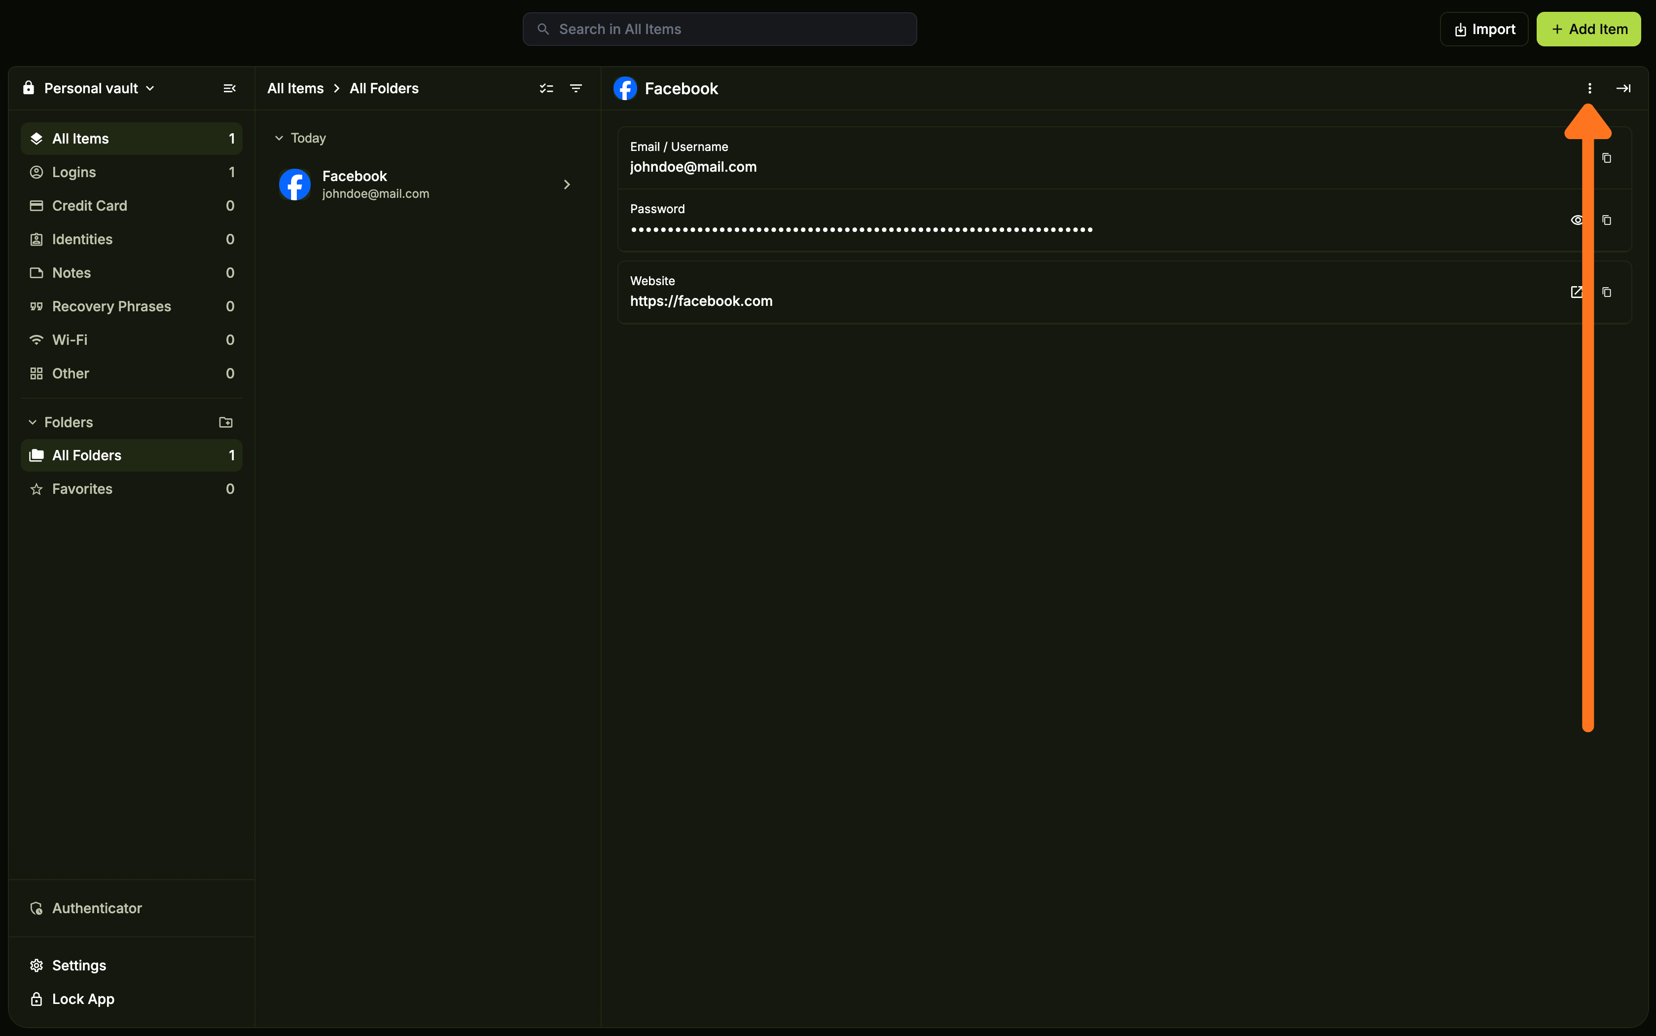Create a new folder icon
The width and height of the screenshot is (1656, 1036).
[225, 422]
